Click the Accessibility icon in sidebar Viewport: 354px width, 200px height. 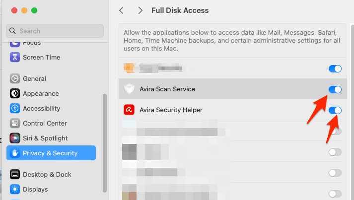tap(15, 108)
